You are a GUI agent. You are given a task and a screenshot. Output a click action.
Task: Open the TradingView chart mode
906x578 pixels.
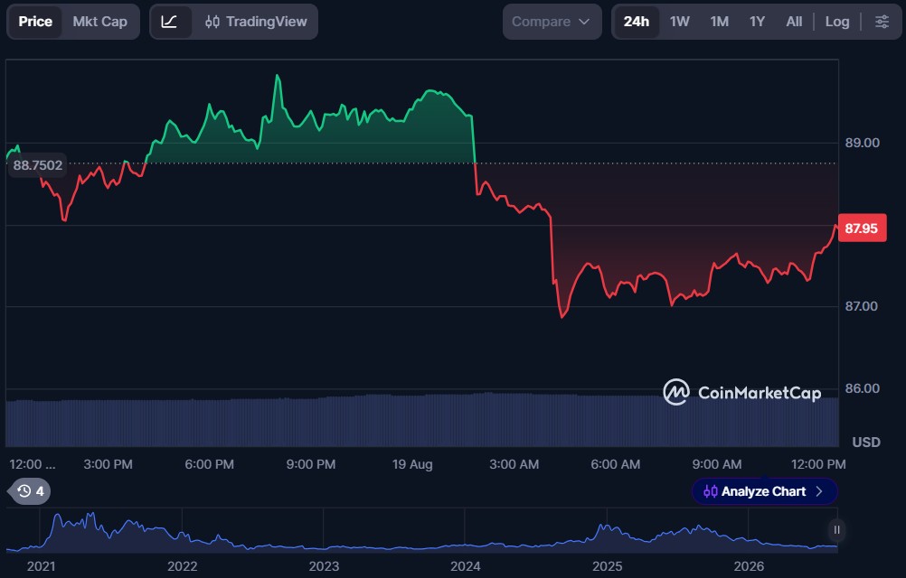pos(256,22)
